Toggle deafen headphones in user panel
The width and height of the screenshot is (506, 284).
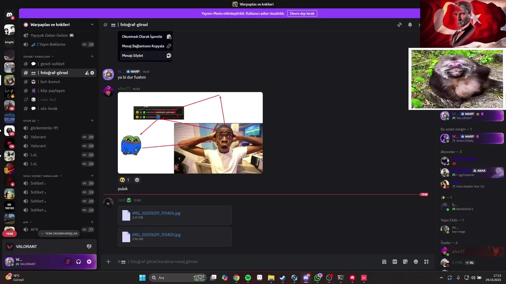(x=78, y=262)
